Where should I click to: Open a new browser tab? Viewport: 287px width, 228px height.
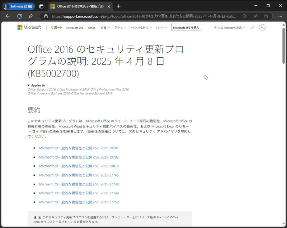(119, 6)
